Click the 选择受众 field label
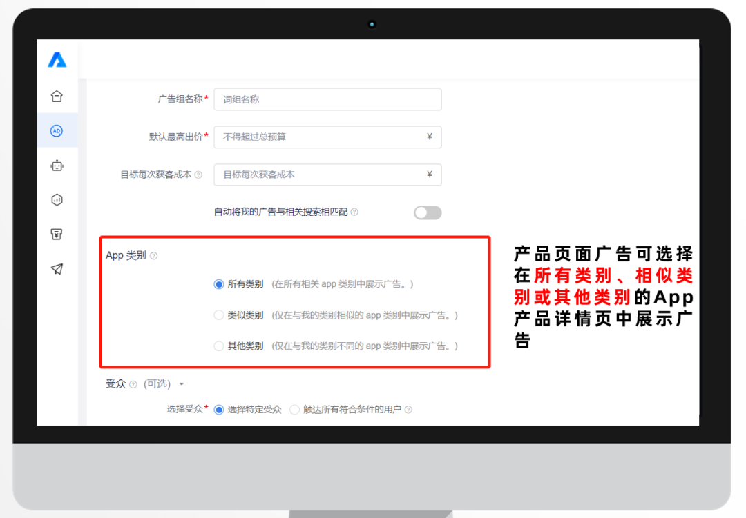 (184, 409)
